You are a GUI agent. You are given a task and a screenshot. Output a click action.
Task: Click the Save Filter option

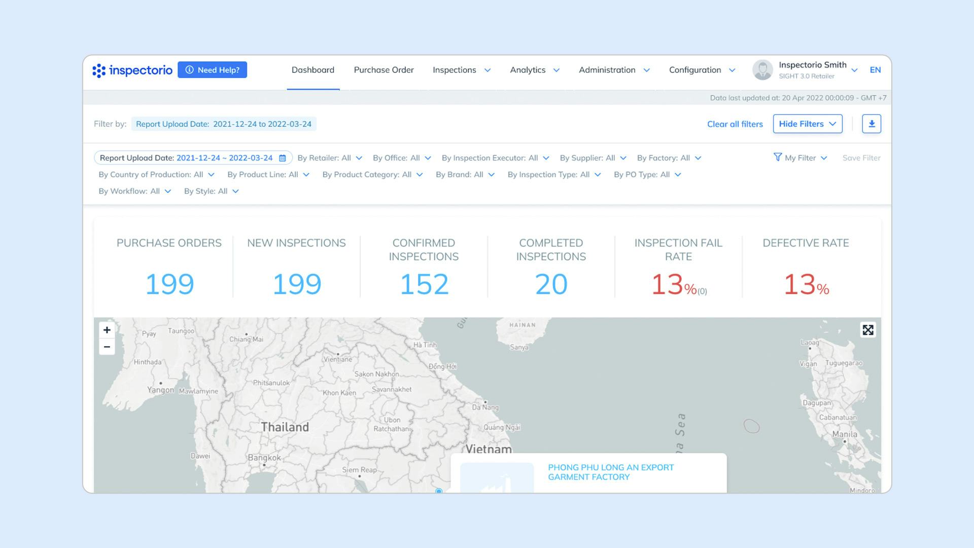click(861, 158)
